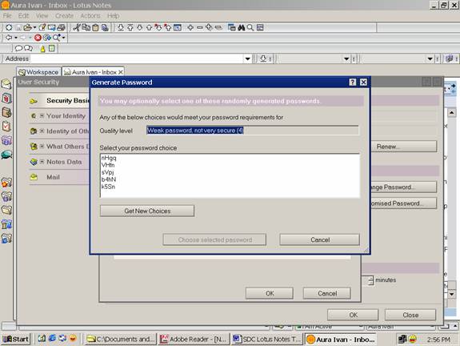The image size is (460, 346).
Task: Click the Choose selected password button
Action: [x=214, y=239]
